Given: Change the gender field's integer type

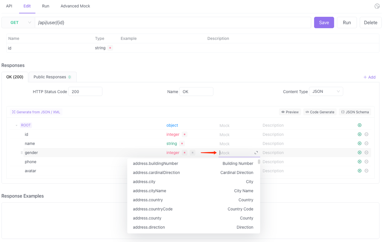Looking at the screenshot, I should [173, 153].
